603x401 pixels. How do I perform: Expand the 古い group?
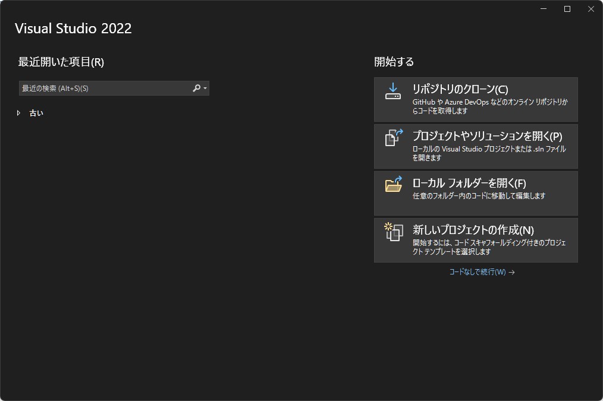point(18,113)
